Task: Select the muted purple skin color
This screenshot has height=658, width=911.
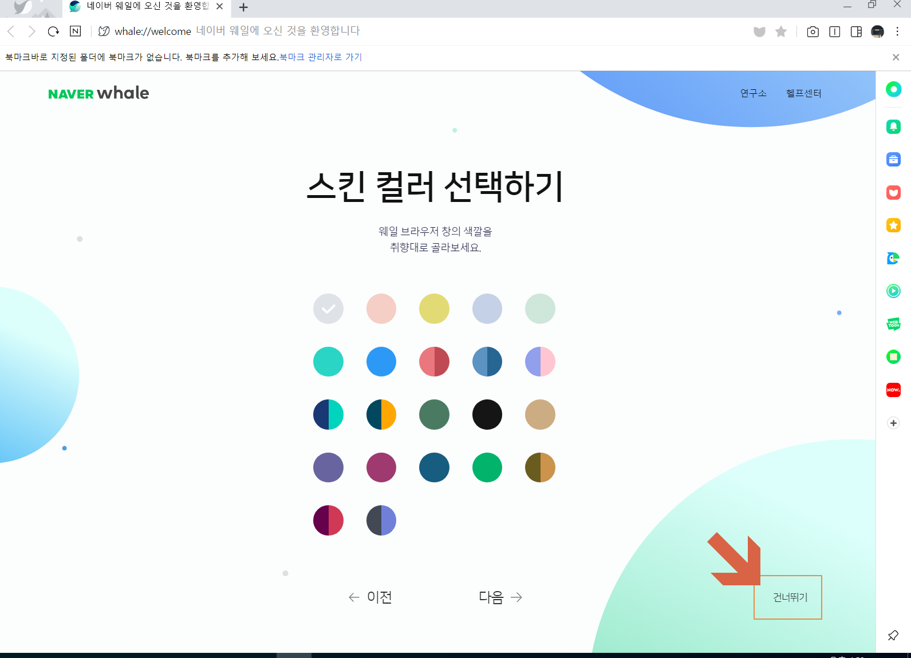Action: tap(329, 467)
